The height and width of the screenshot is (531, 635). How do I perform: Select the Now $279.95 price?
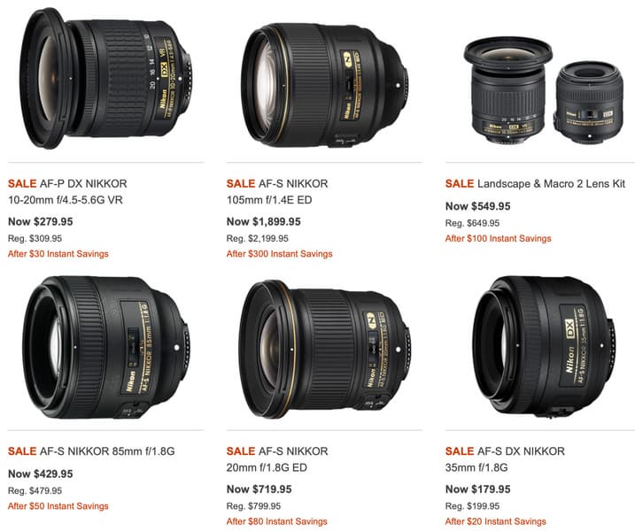[x=41, y=222]
